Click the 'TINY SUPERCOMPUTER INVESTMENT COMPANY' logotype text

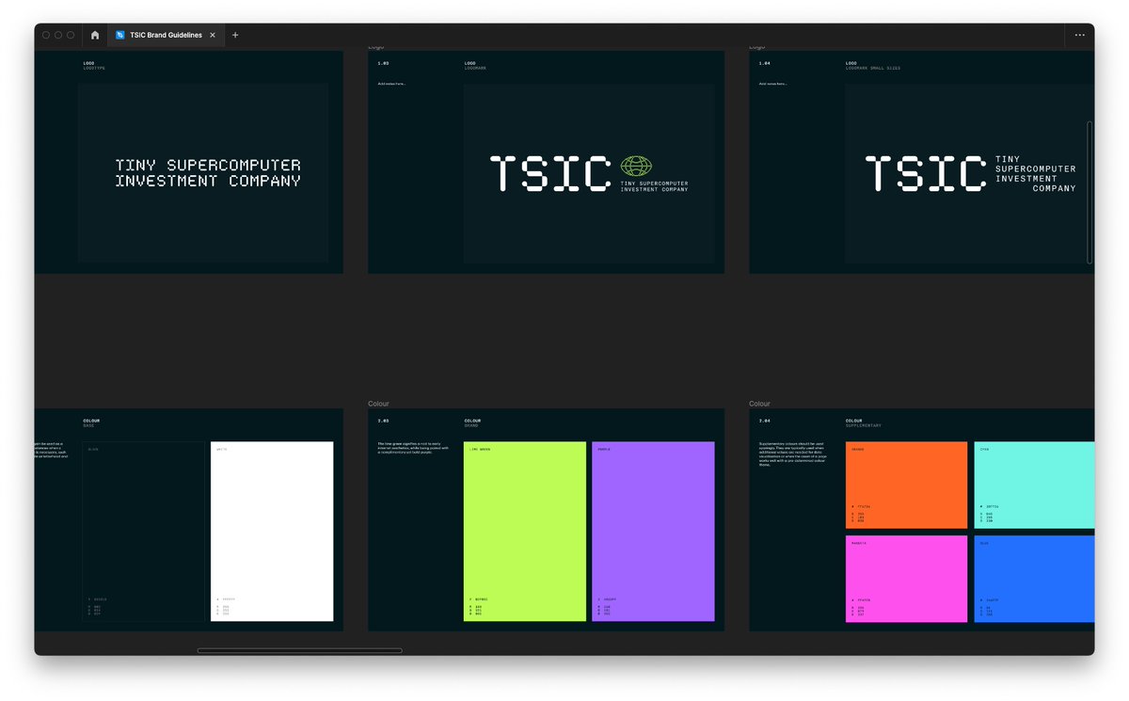[208, 173]
